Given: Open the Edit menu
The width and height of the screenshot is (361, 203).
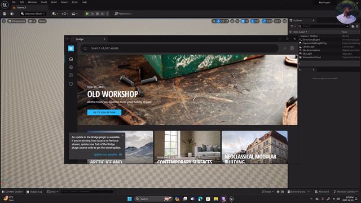Looking at the screenshot, I should point(21,2).
